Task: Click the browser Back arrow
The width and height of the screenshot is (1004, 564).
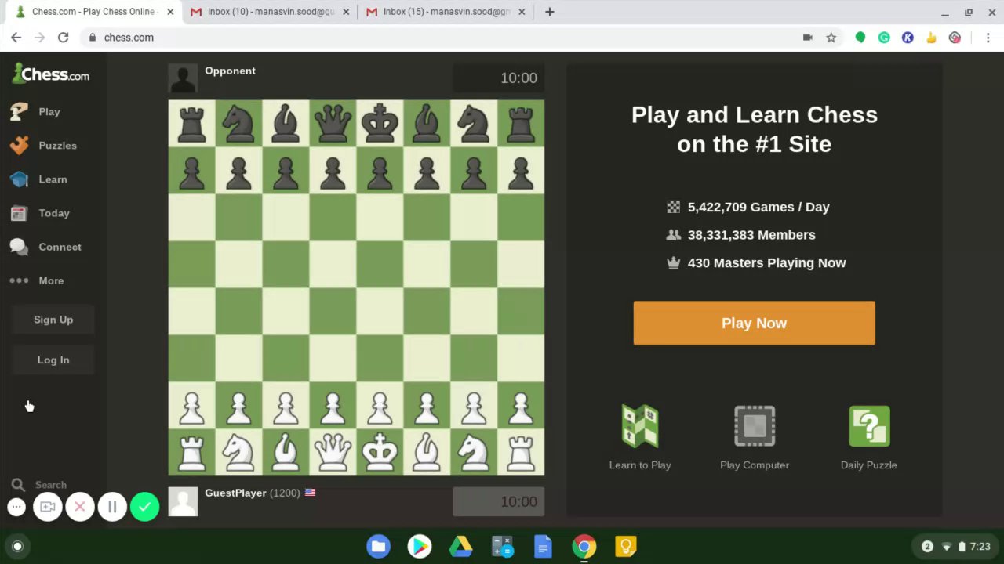Action: [16, 38]
